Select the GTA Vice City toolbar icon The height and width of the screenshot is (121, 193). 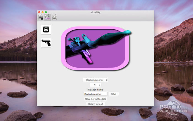(x=47, y=17)
